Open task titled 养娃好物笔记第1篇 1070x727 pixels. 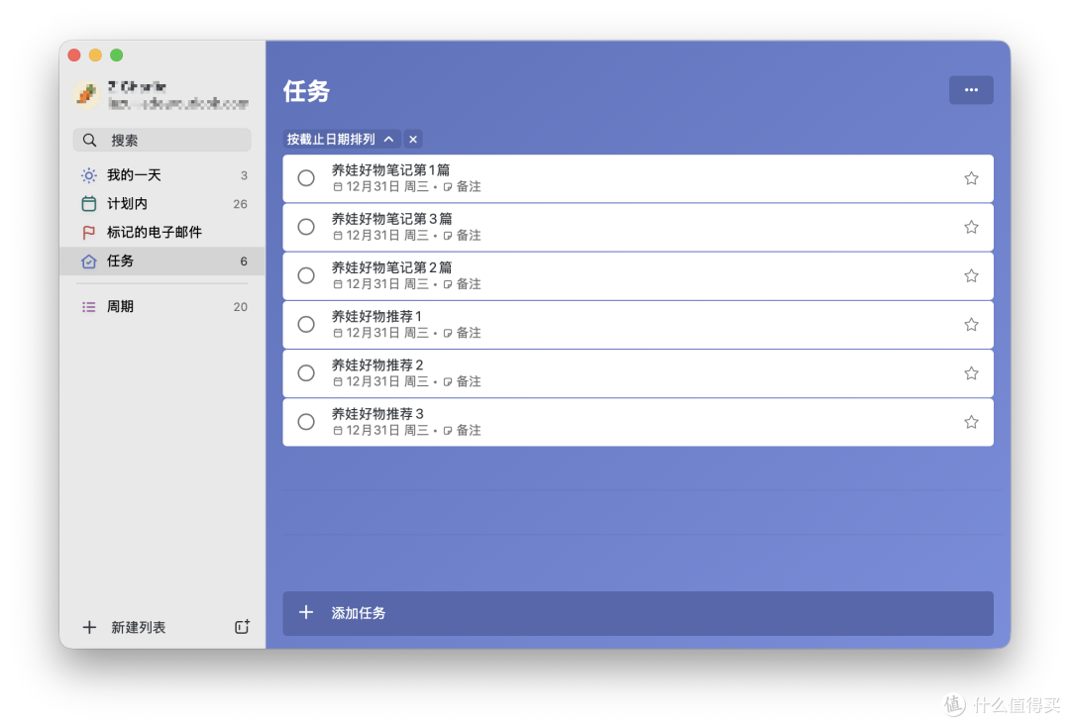point(638,178)
